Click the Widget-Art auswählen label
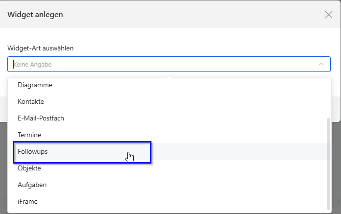The height and width of the screenshot is (214, 341). [x=41, y=48]
